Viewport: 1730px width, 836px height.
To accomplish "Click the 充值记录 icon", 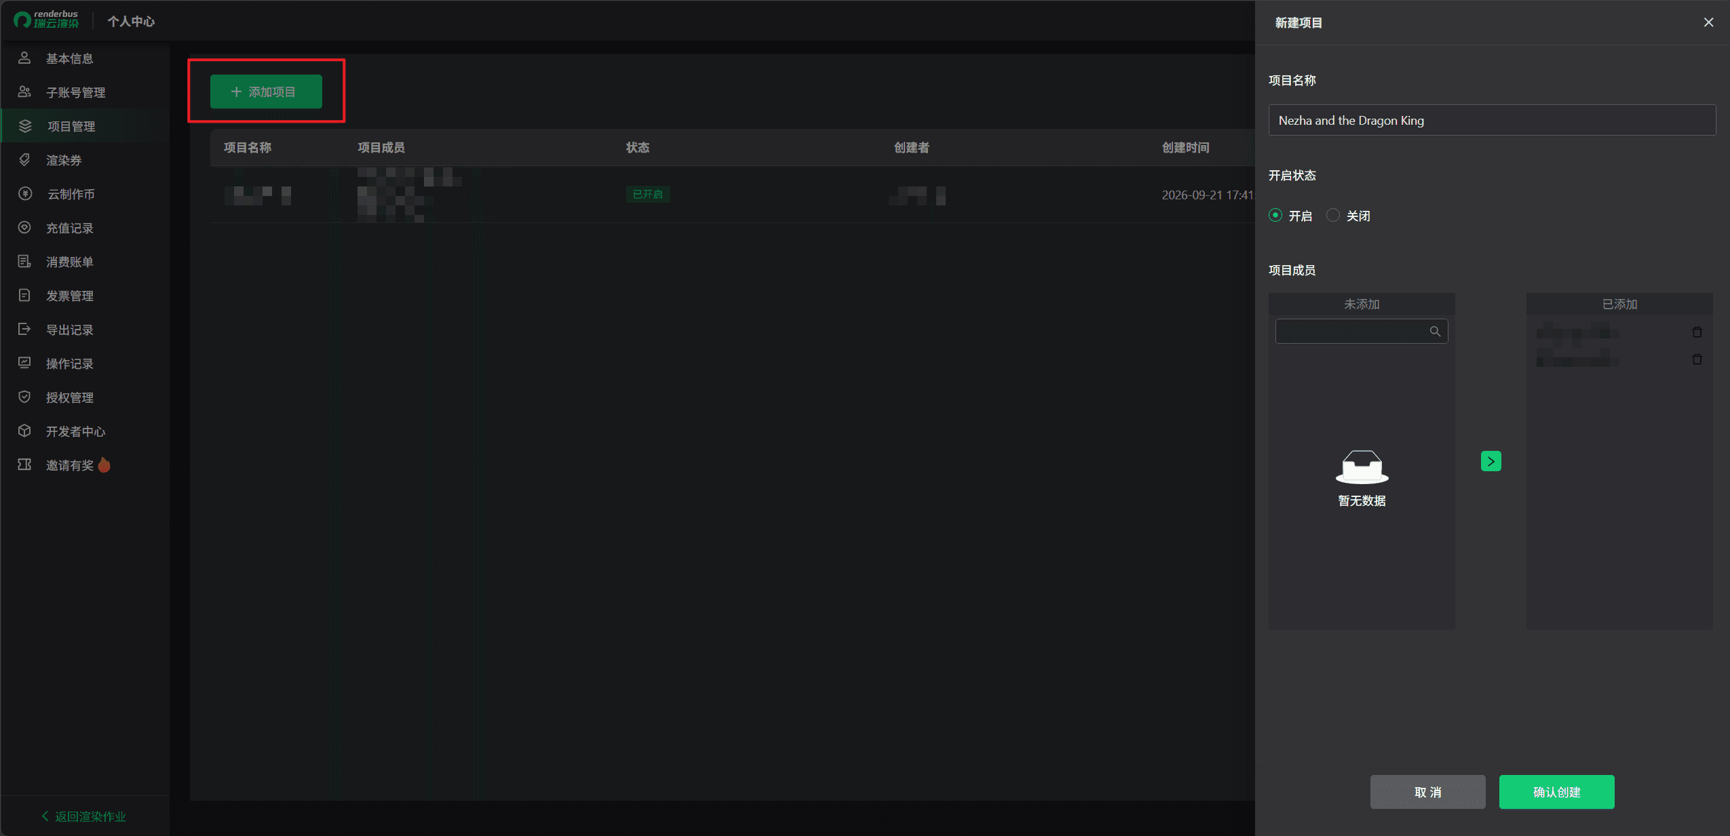I will click(24, 228).
